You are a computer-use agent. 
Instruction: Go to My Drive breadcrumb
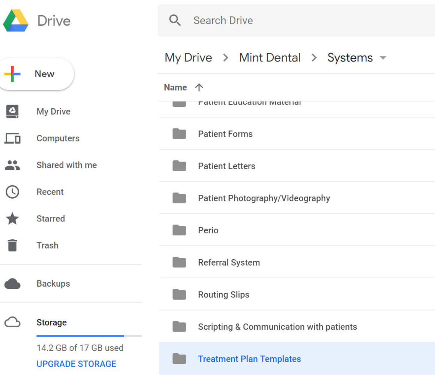click(188, 58)
